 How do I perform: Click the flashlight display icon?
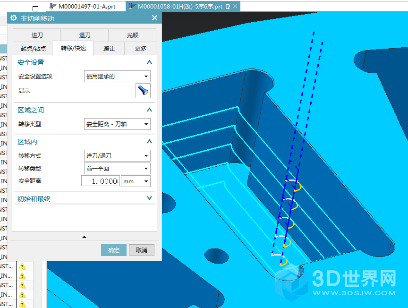[x=143, y=91]
